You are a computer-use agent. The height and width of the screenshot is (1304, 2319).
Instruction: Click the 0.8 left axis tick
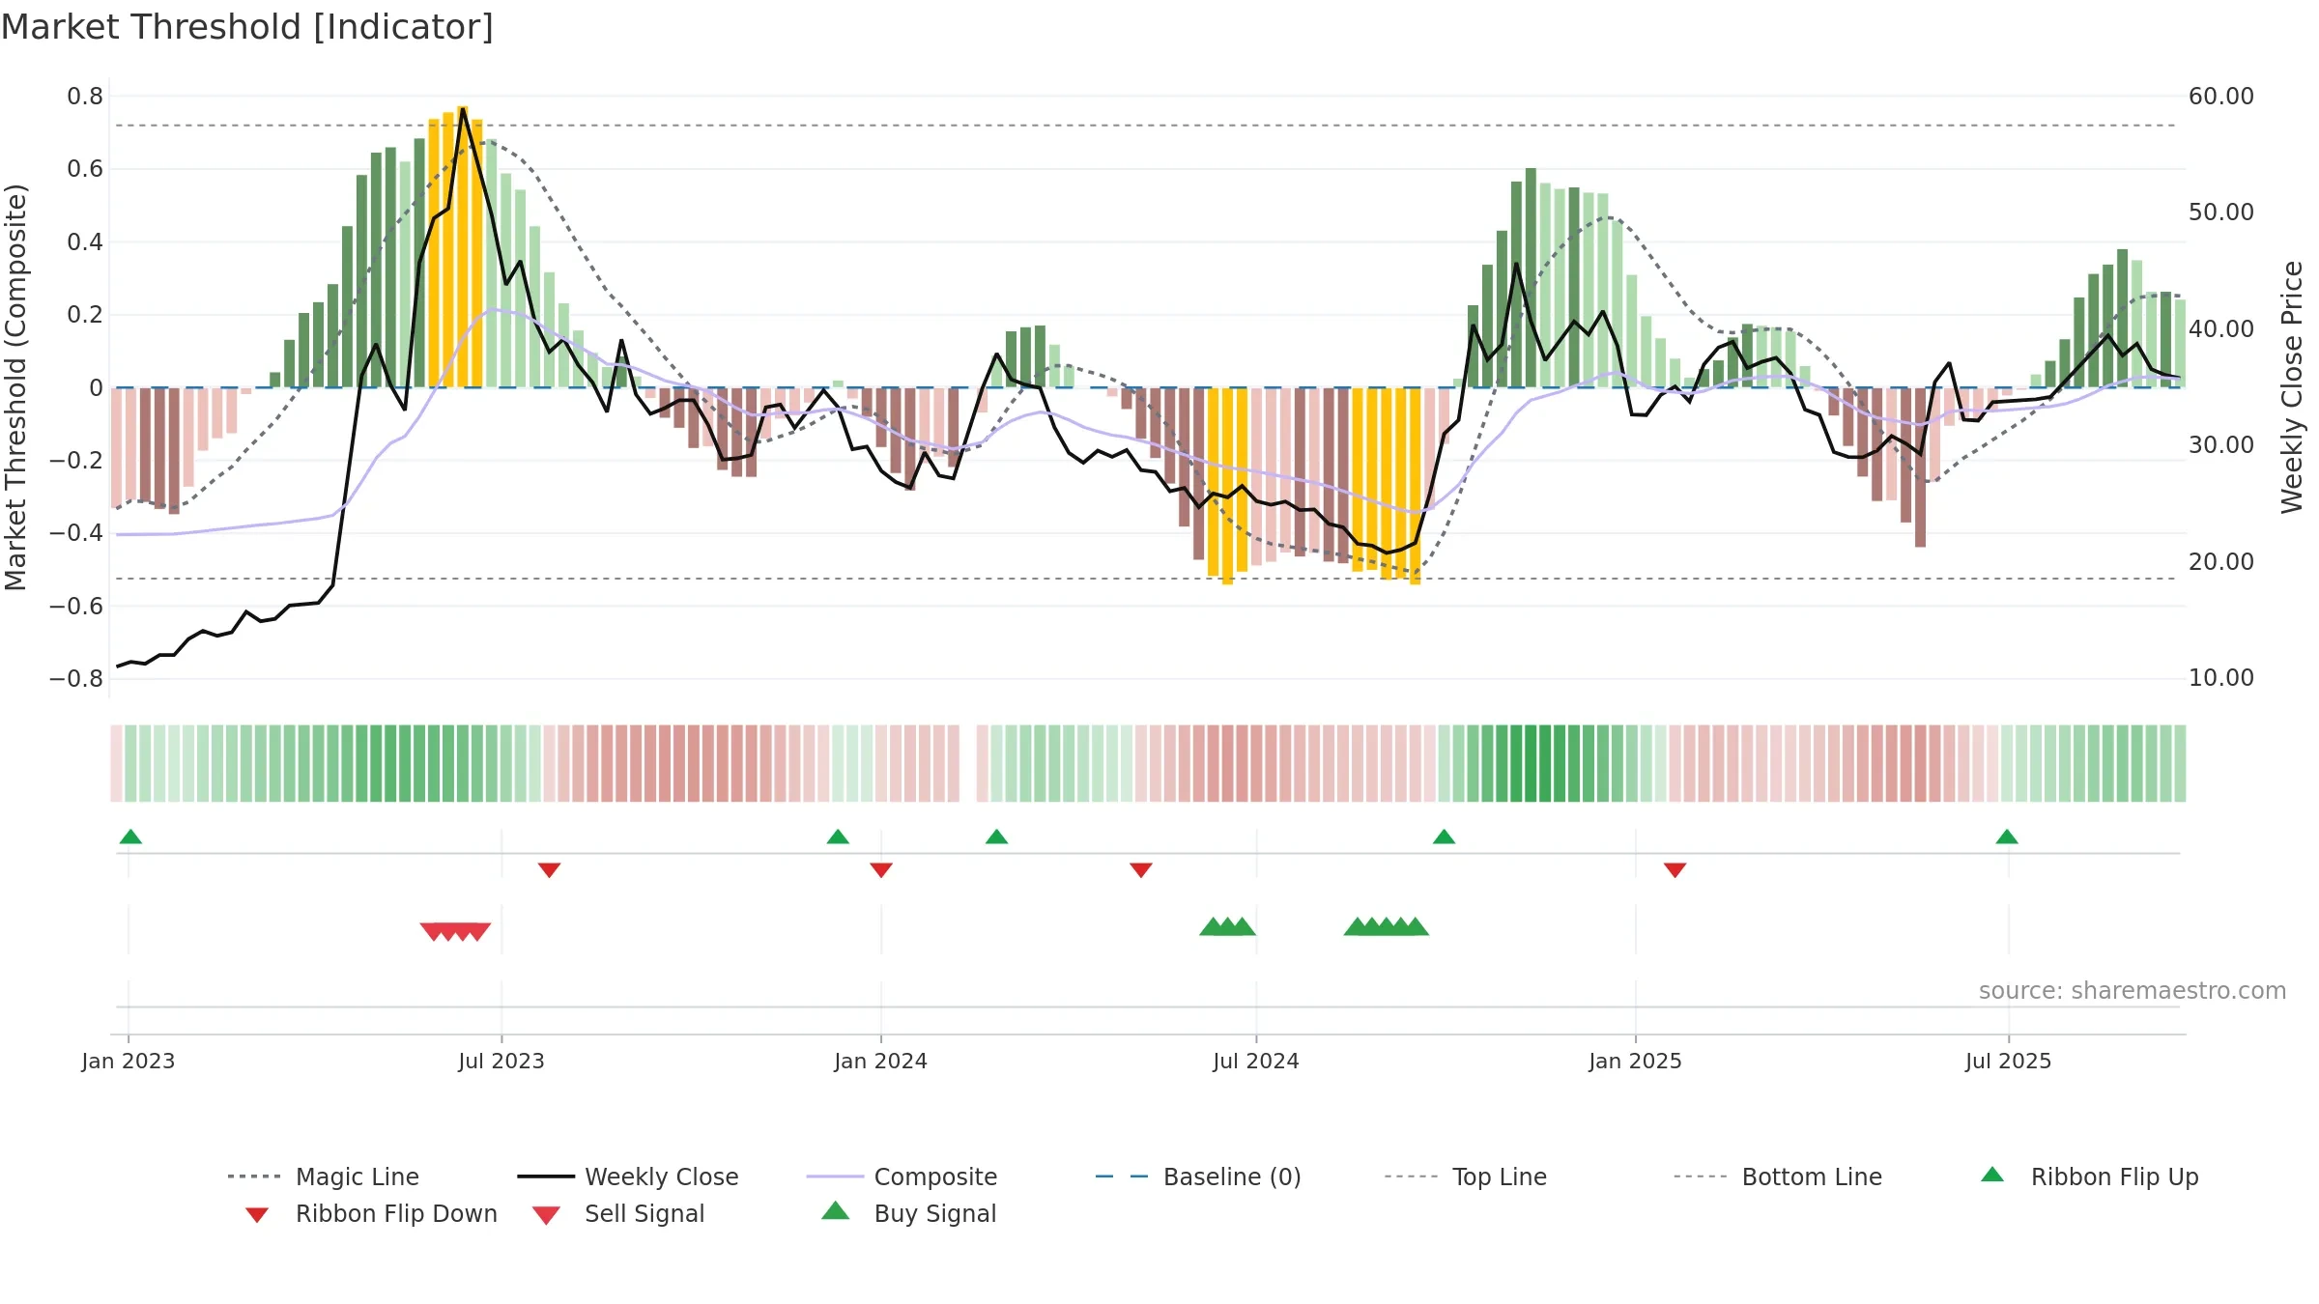(85, 96)
